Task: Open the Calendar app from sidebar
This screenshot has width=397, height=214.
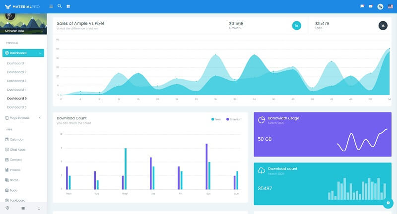Action: coord(17,140)
